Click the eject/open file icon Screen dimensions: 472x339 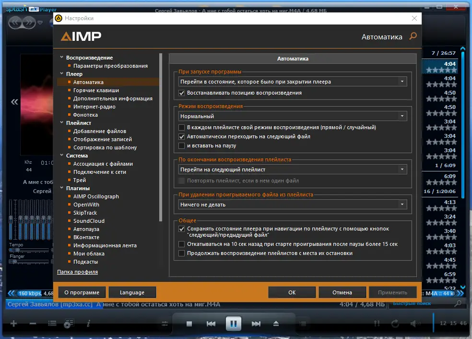(276, 324)
